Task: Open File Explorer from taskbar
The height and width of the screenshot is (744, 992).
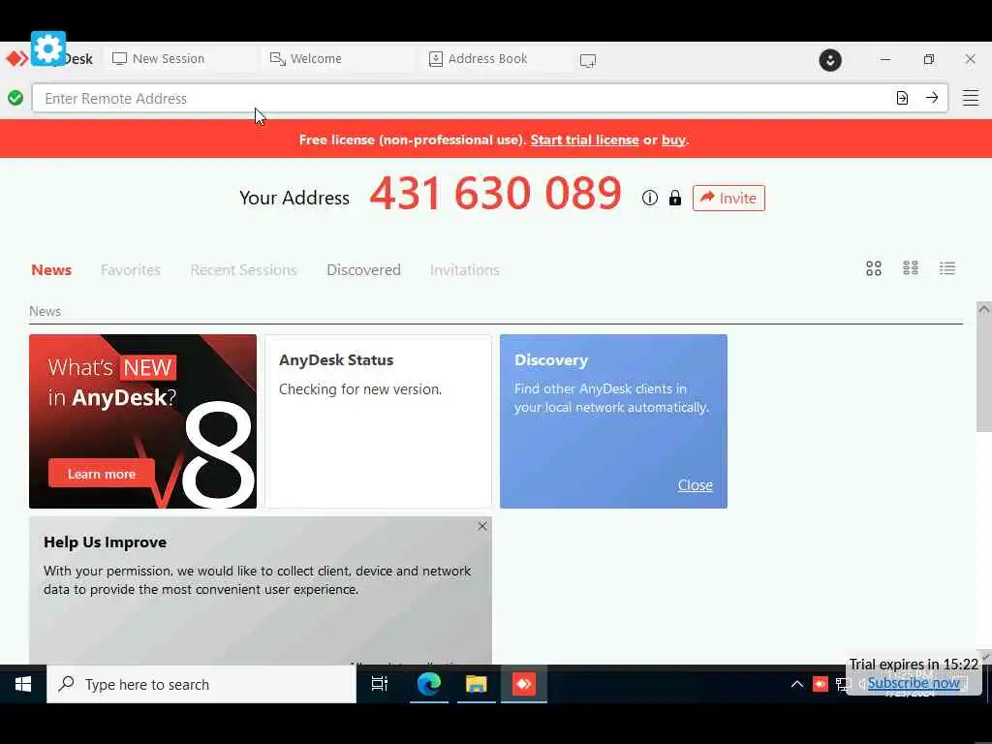Action: coord(477,684)
